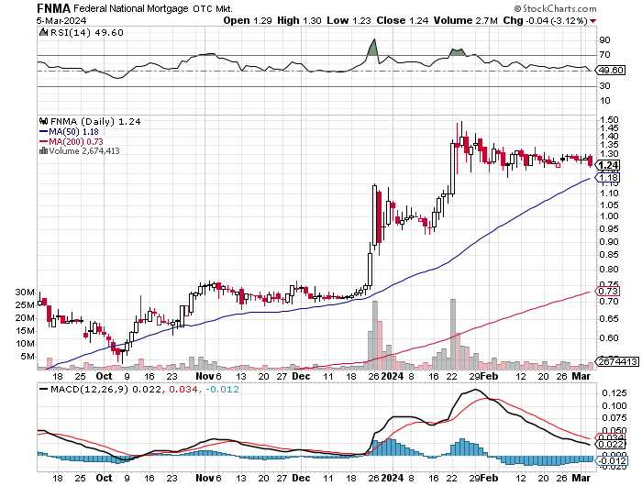
Task: Click the 'OTC Mkt.' exchange label
Action: [214, 8]
